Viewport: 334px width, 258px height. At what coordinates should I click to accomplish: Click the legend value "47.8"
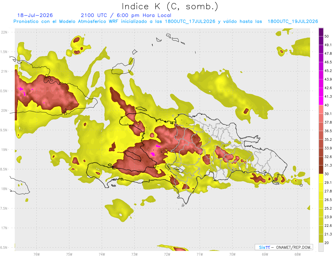pos(328,53)
